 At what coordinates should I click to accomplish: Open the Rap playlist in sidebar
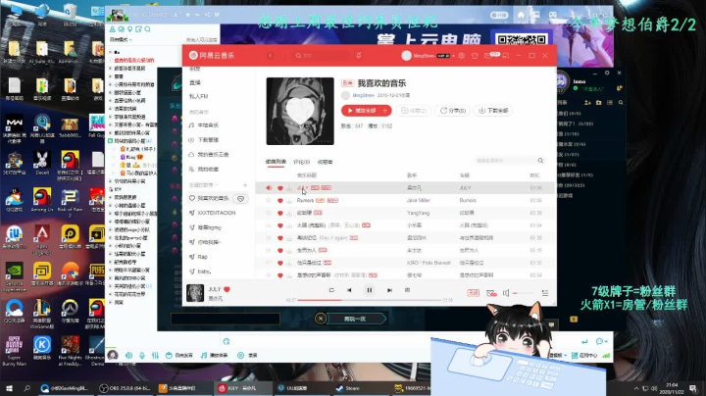[x=202, y=257]
